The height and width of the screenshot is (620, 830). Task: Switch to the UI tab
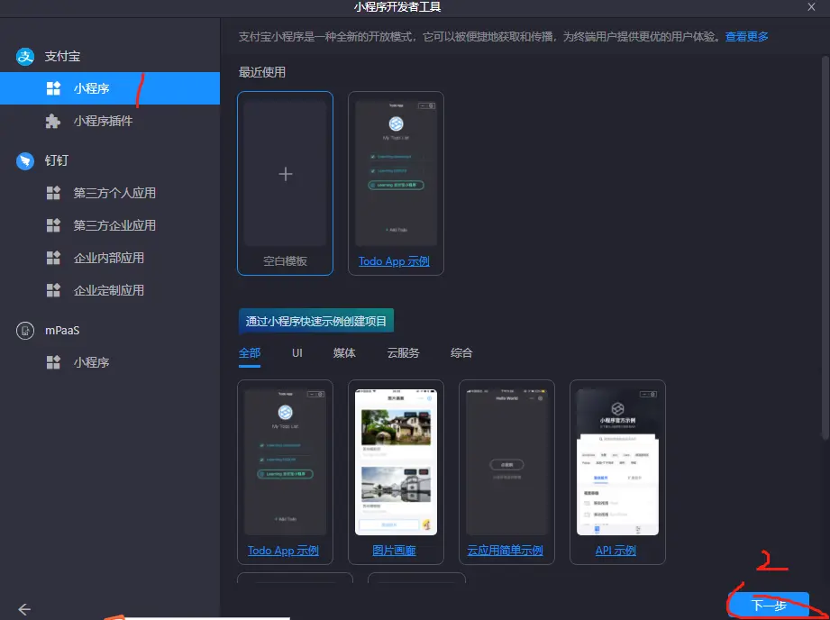tap(297, 353)
